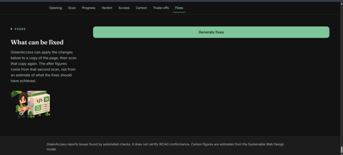This screenshot has width=343, height=155.
Task: Open the Trade-offs tab
Action: click(x=161, y=8)
